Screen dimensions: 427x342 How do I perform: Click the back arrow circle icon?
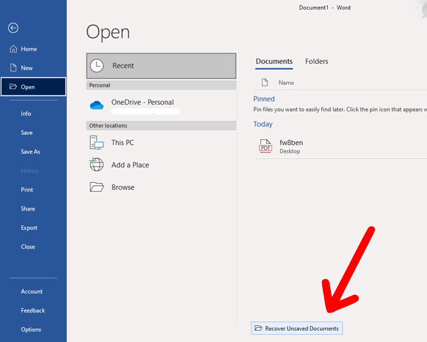13,28
